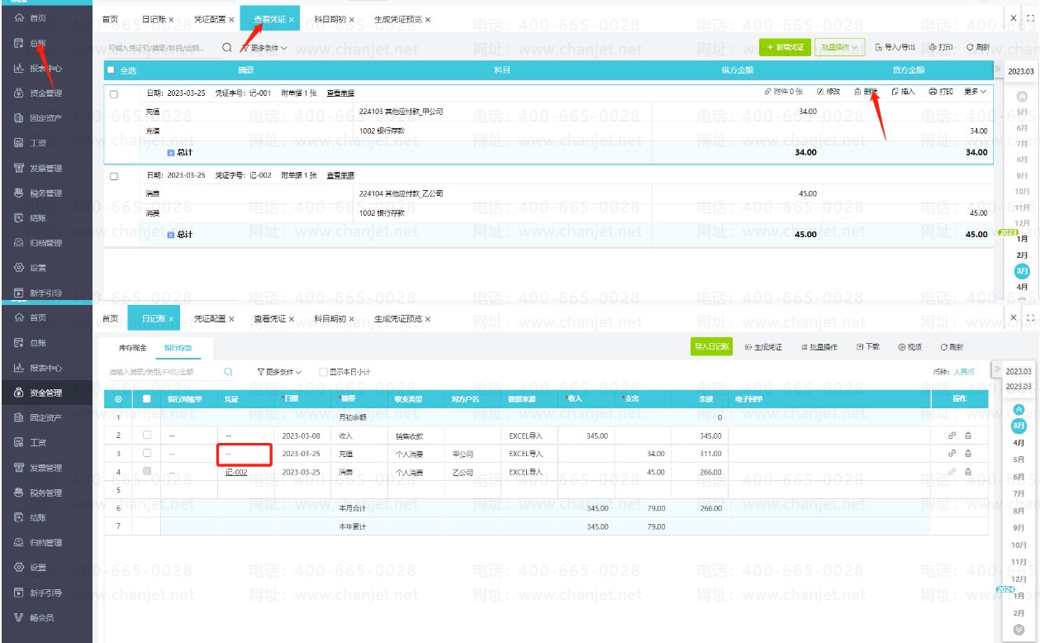Click 修改 on voucher 记-001
The image size is (1040, 643).
click(x=829, y=92)
